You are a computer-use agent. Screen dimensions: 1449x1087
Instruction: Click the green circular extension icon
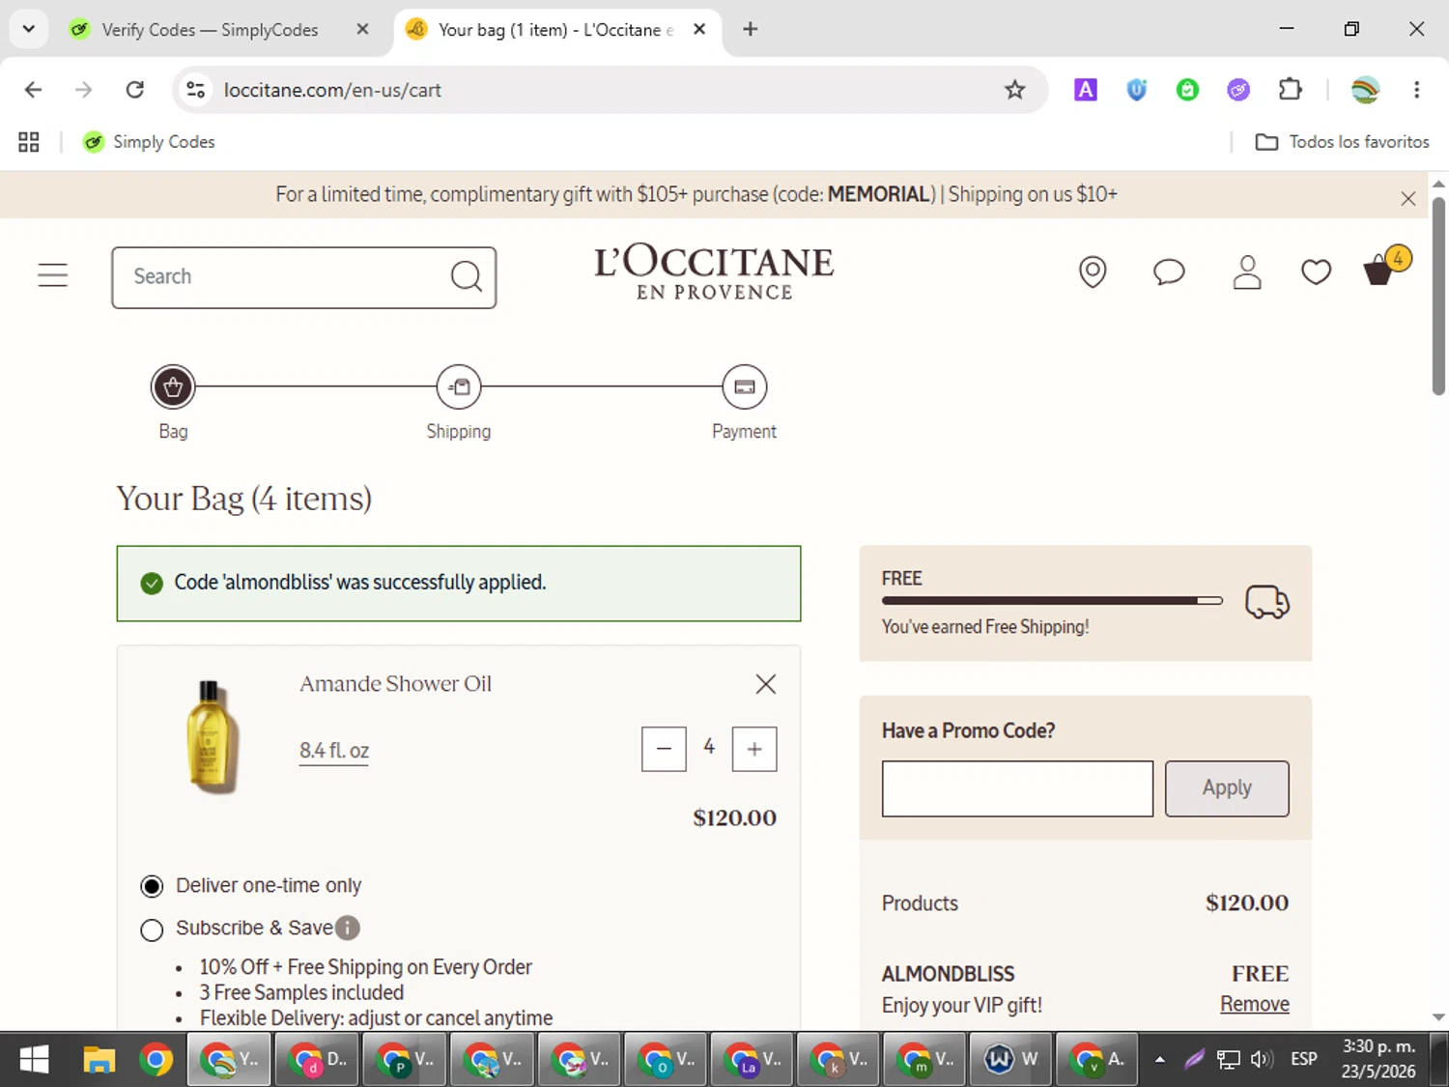[x=1187, y=90]
